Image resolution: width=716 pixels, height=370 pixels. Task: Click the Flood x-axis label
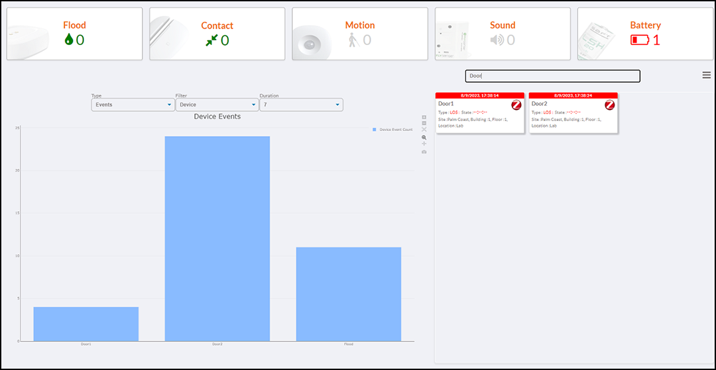[x=349, y=344]
